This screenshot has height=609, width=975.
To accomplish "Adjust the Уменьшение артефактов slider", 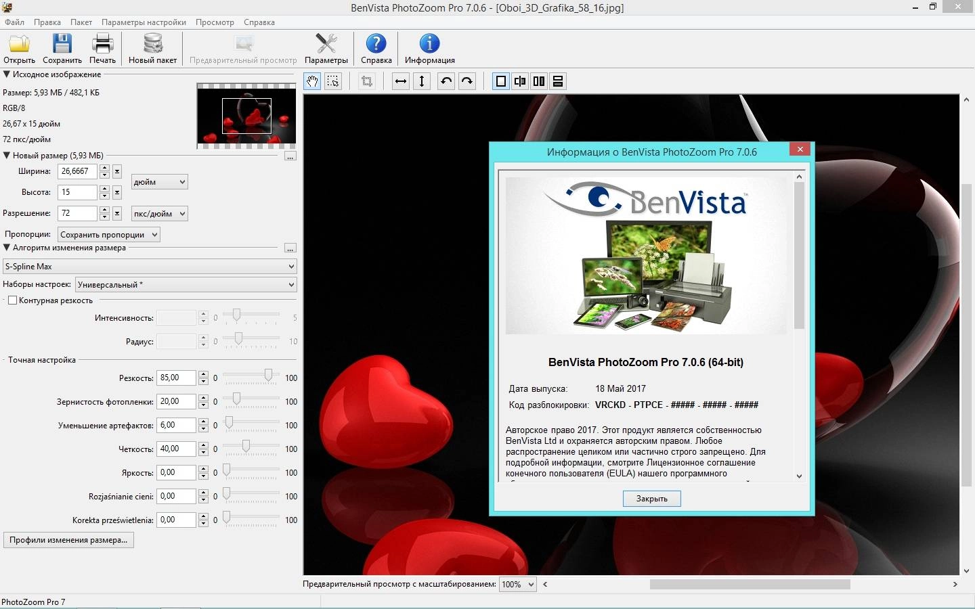I will pos(229,422).
